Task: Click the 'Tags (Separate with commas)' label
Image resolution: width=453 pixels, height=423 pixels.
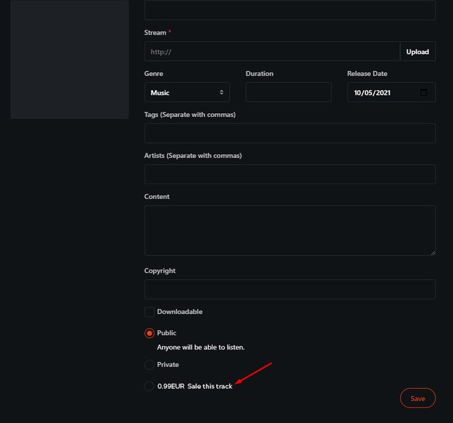Action: (190, 115)
